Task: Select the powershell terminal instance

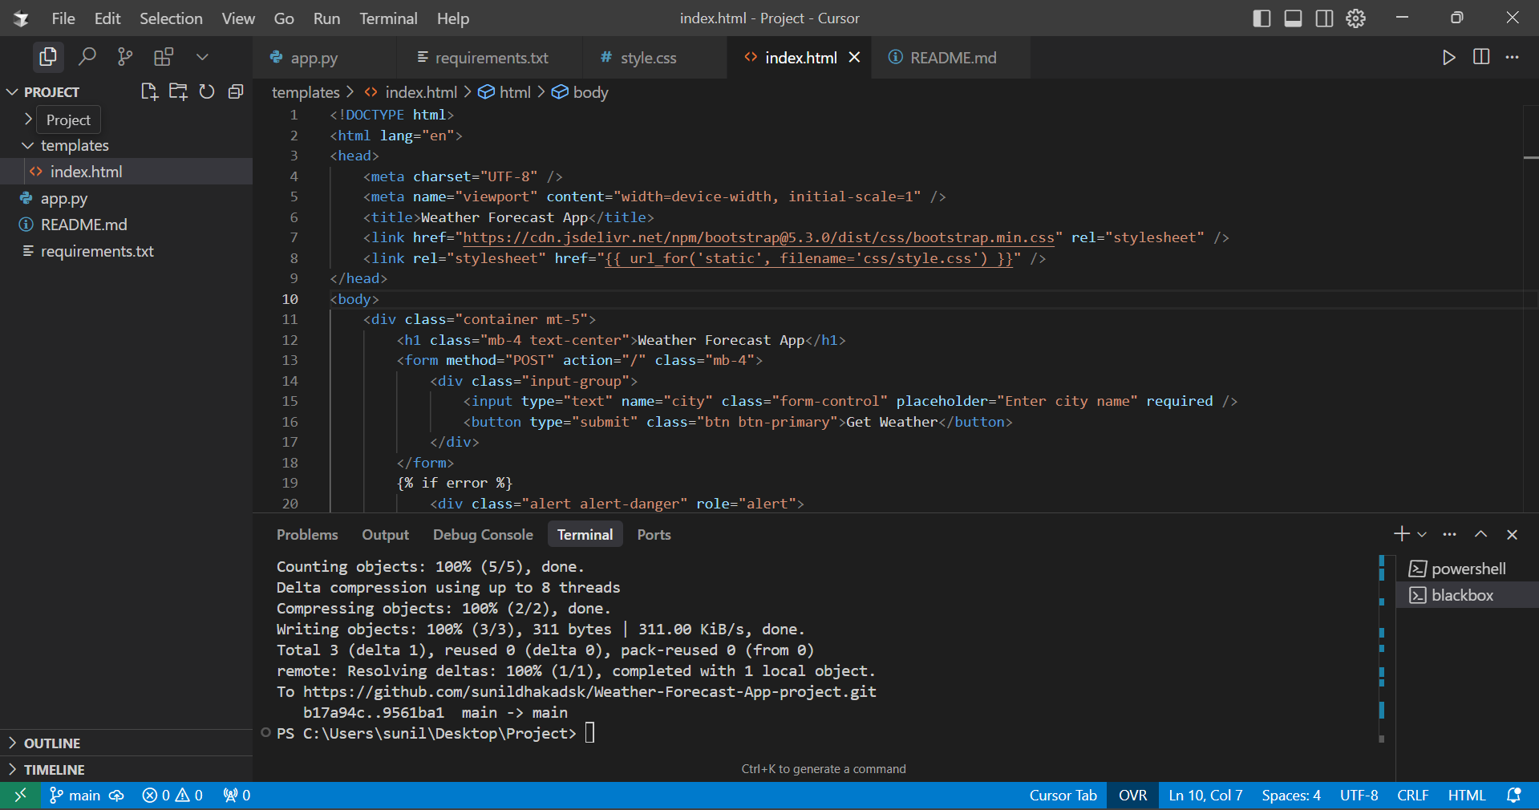Action: coord(1468,569)
